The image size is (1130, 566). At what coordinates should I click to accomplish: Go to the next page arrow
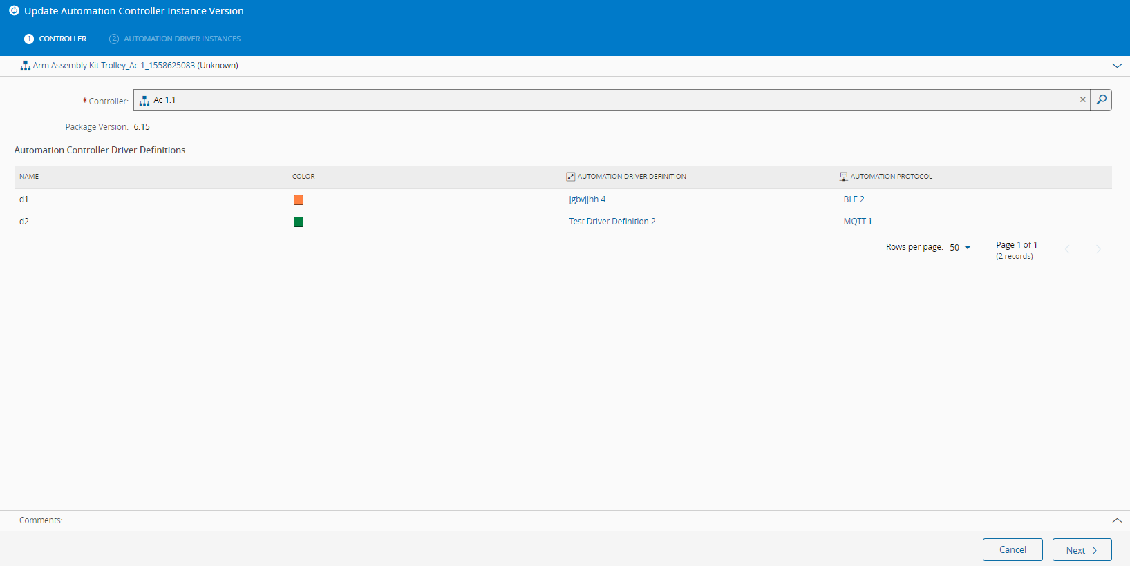(1098, 249)
